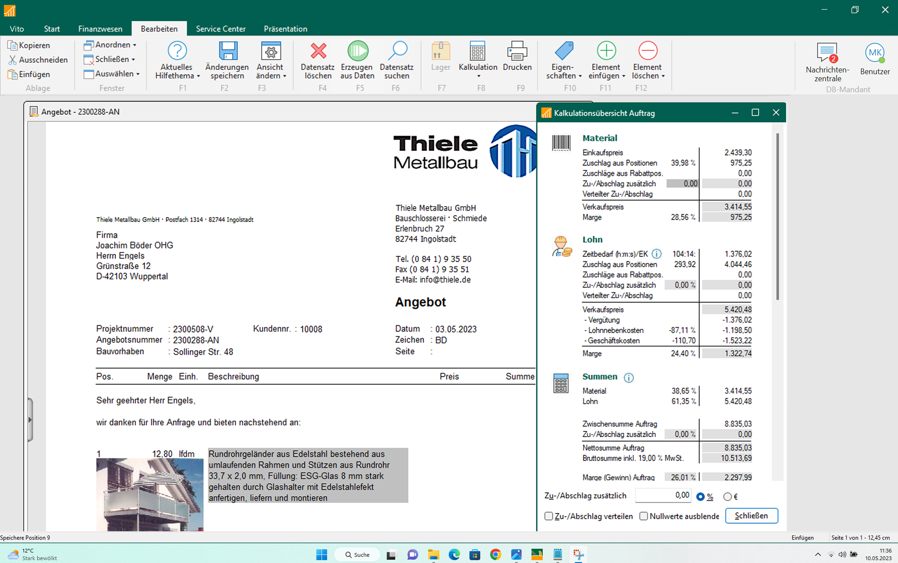Open the Nachrichtenzentrale message center

827,62
